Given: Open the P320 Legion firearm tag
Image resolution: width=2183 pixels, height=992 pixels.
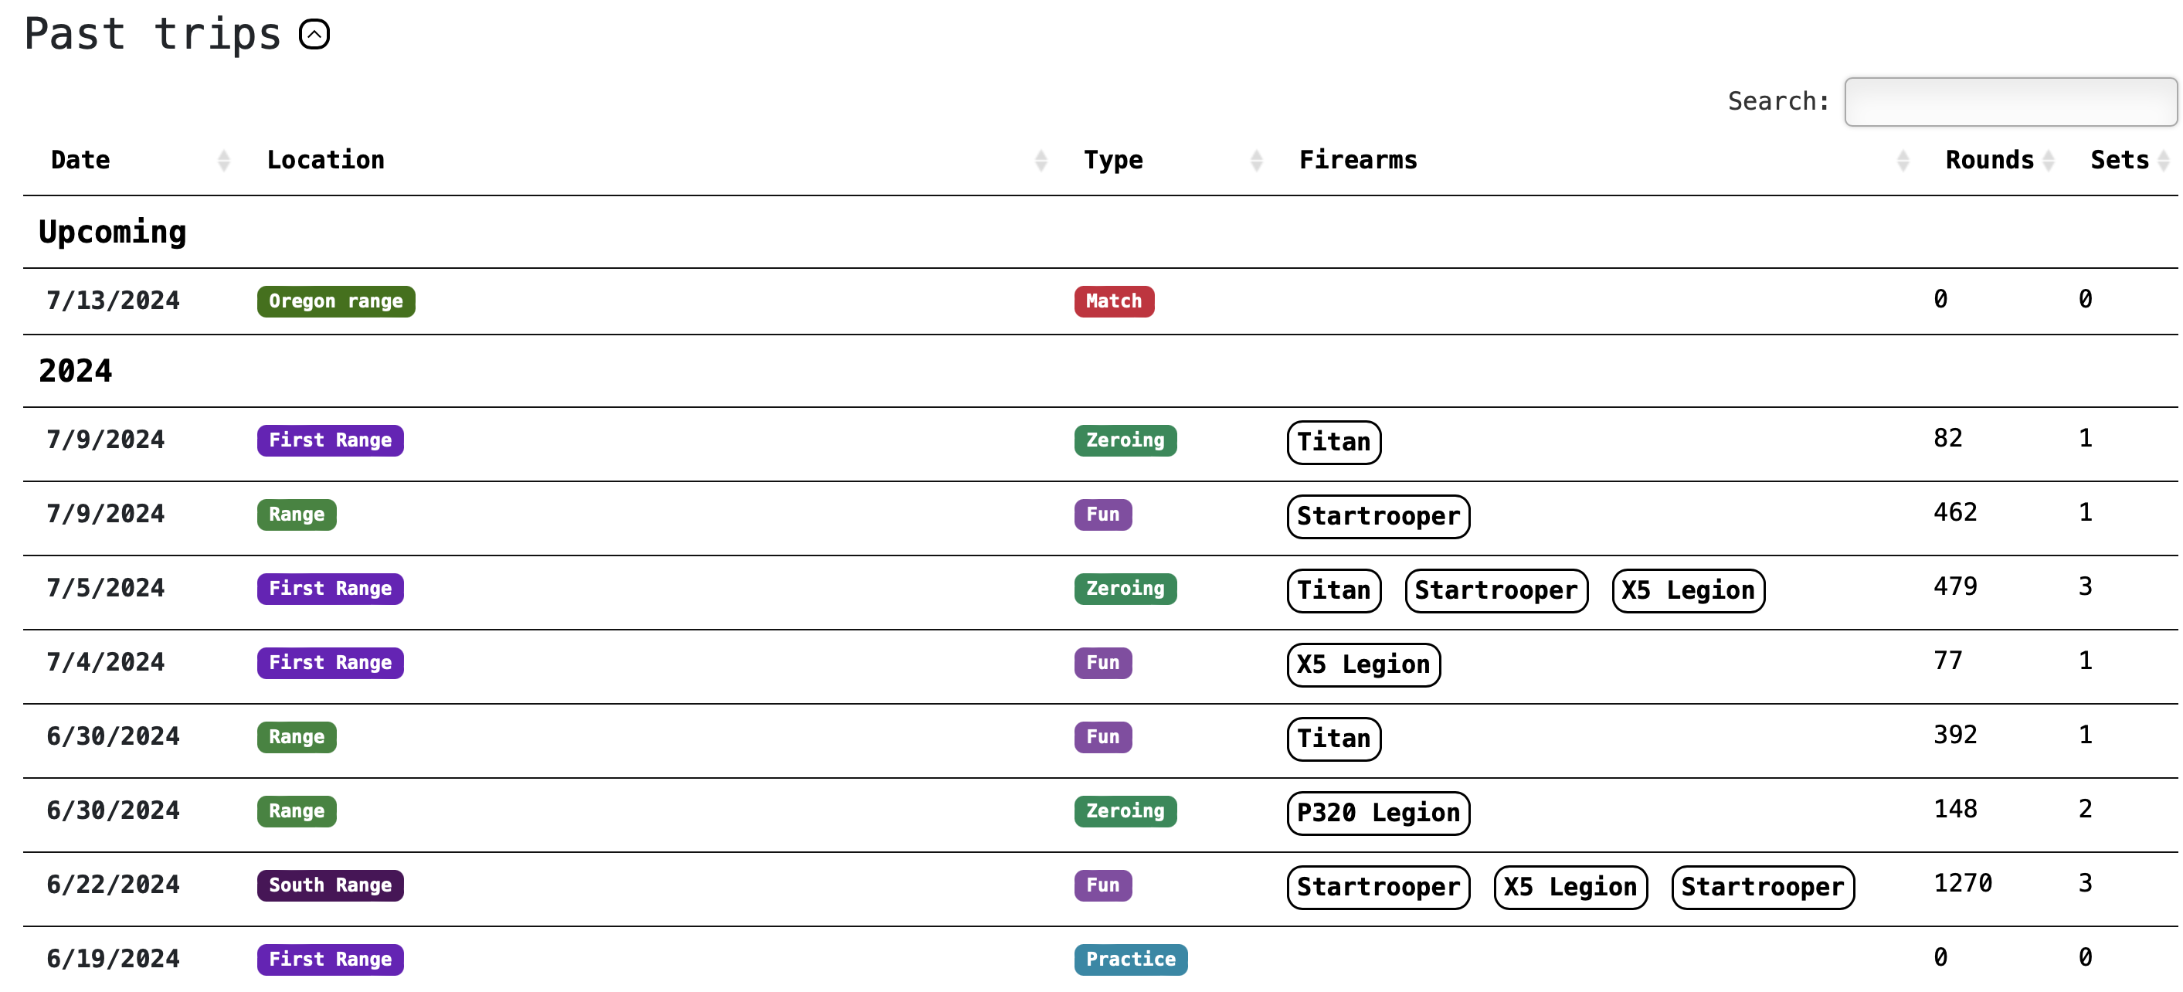Looking at the screenshot, I should (x=1378, y=812).
